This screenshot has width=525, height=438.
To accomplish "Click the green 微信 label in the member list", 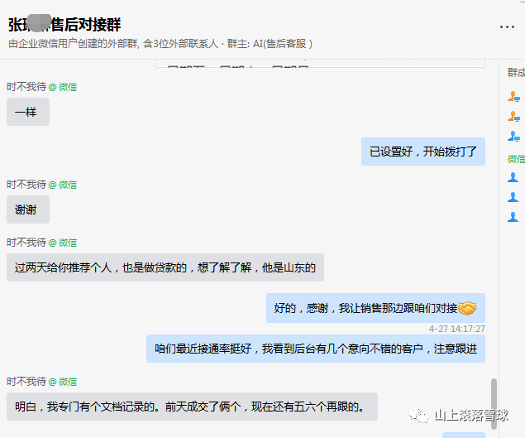I will 516,159.
